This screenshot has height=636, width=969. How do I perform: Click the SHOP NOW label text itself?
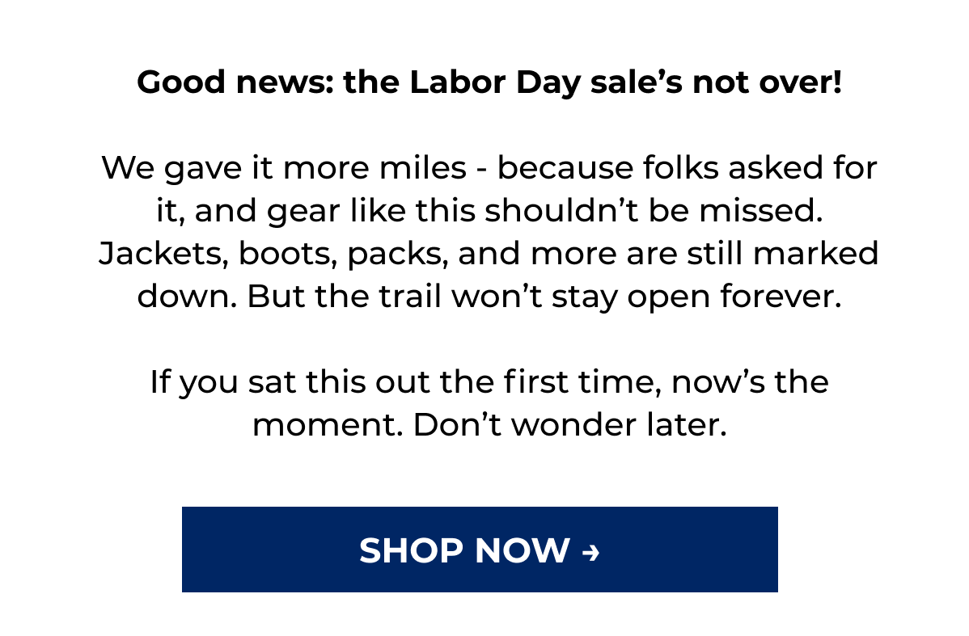[x=463, y=551]
